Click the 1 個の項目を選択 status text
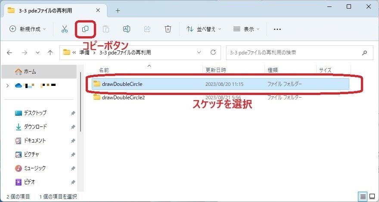The height and width of the screenshot is (202, 379). [58, 196]
